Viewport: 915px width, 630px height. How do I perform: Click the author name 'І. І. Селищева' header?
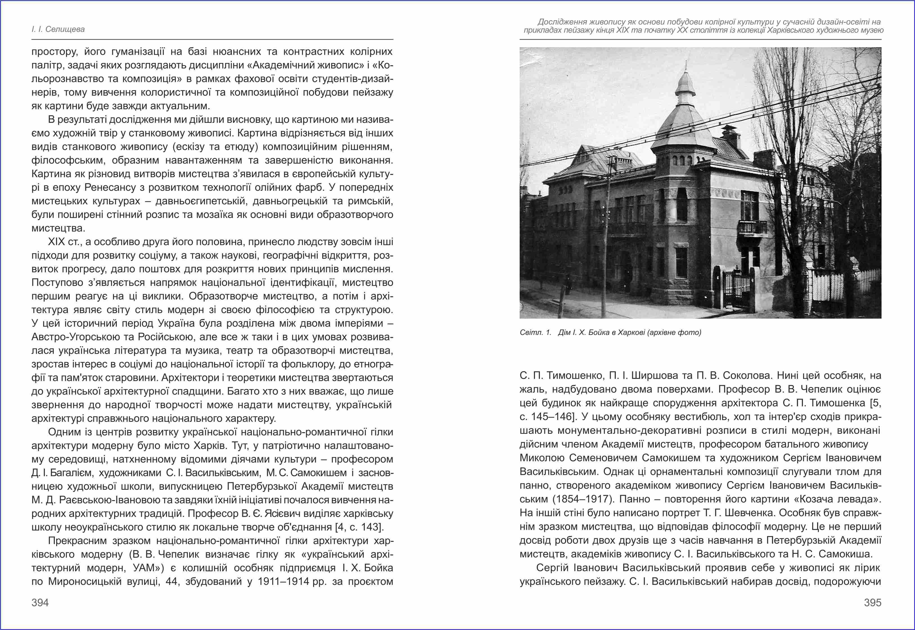click(x=58, y=29)
